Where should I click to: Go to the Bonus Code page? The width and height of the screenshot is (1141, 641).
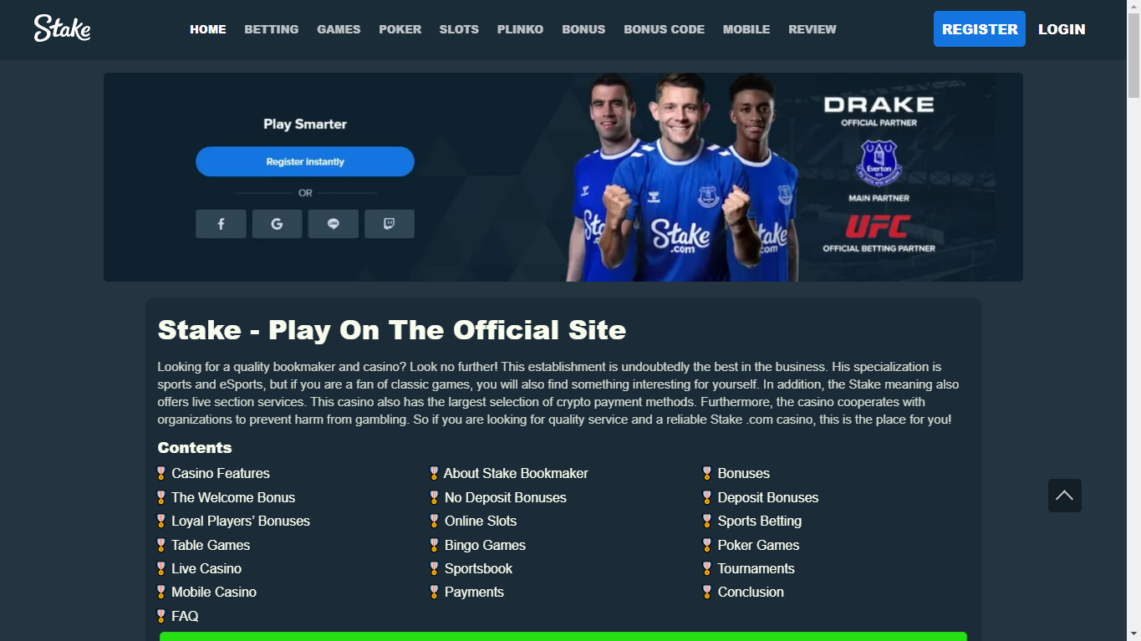664,29
